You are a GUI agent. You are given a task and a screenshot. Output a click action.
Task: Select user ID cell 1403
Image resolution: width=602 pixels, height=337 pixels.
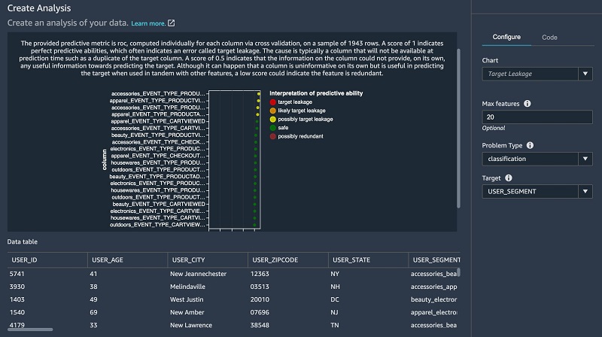click(17, 299)
